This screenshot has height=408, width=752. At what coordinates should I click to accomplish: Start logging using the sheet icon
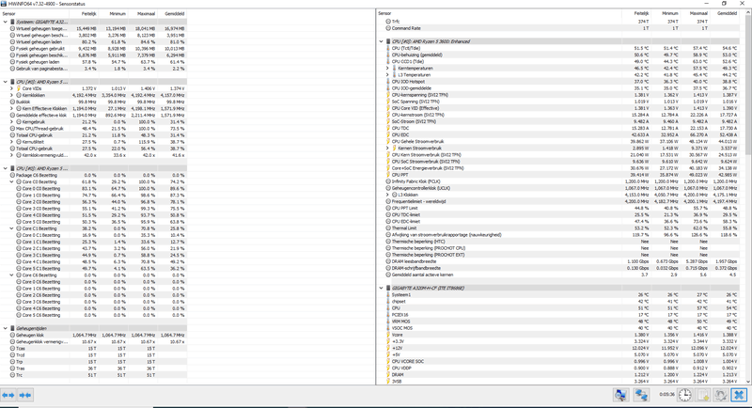click(703, 395)
